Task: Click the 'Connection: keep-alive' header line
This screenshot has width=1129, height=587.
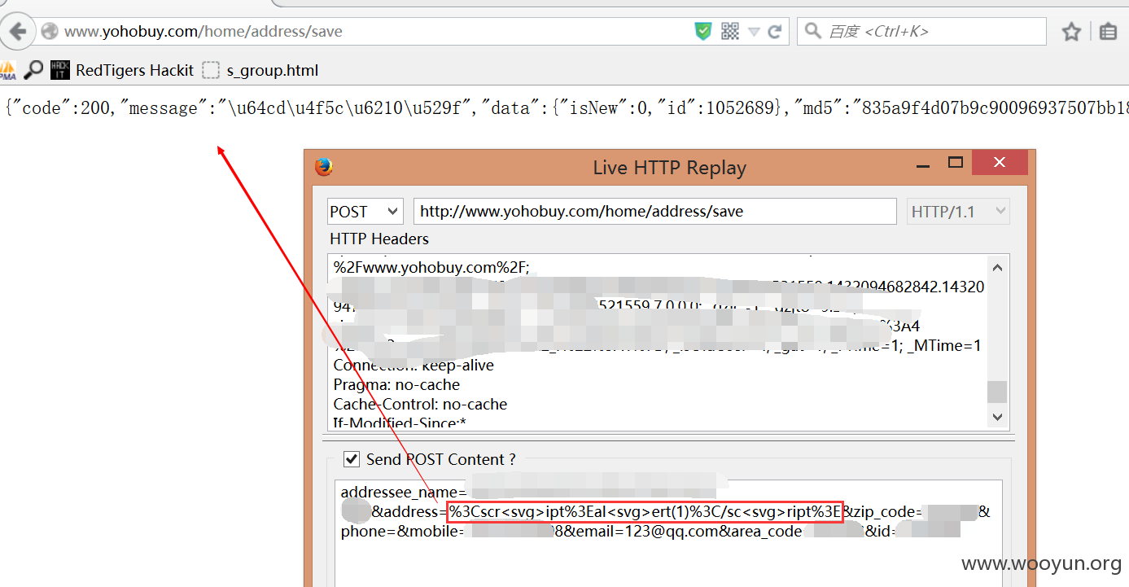Action: tap(414, 366)
